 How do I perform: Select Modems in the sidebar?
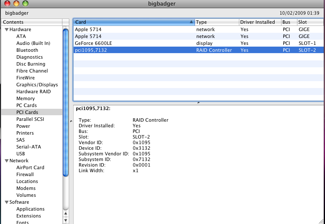tap(26, 188)
